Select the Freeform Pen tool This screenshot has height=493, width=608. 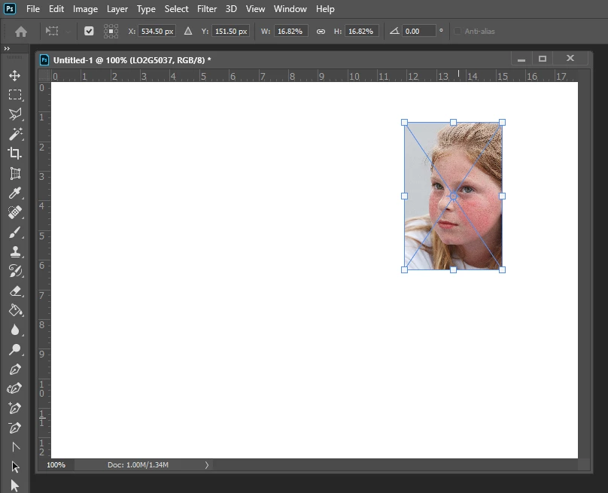15,388
